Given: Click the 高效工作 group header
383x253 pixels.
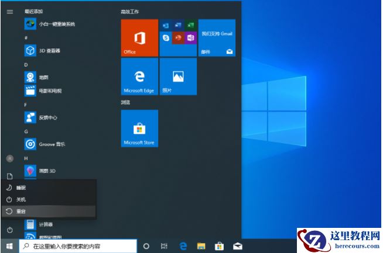Looking at the screenshot, I should [x=129, y=12].
